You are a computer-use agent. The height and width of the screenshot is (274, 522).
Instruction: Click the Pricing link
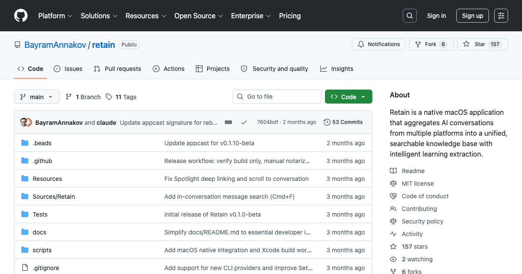point(290,16)
